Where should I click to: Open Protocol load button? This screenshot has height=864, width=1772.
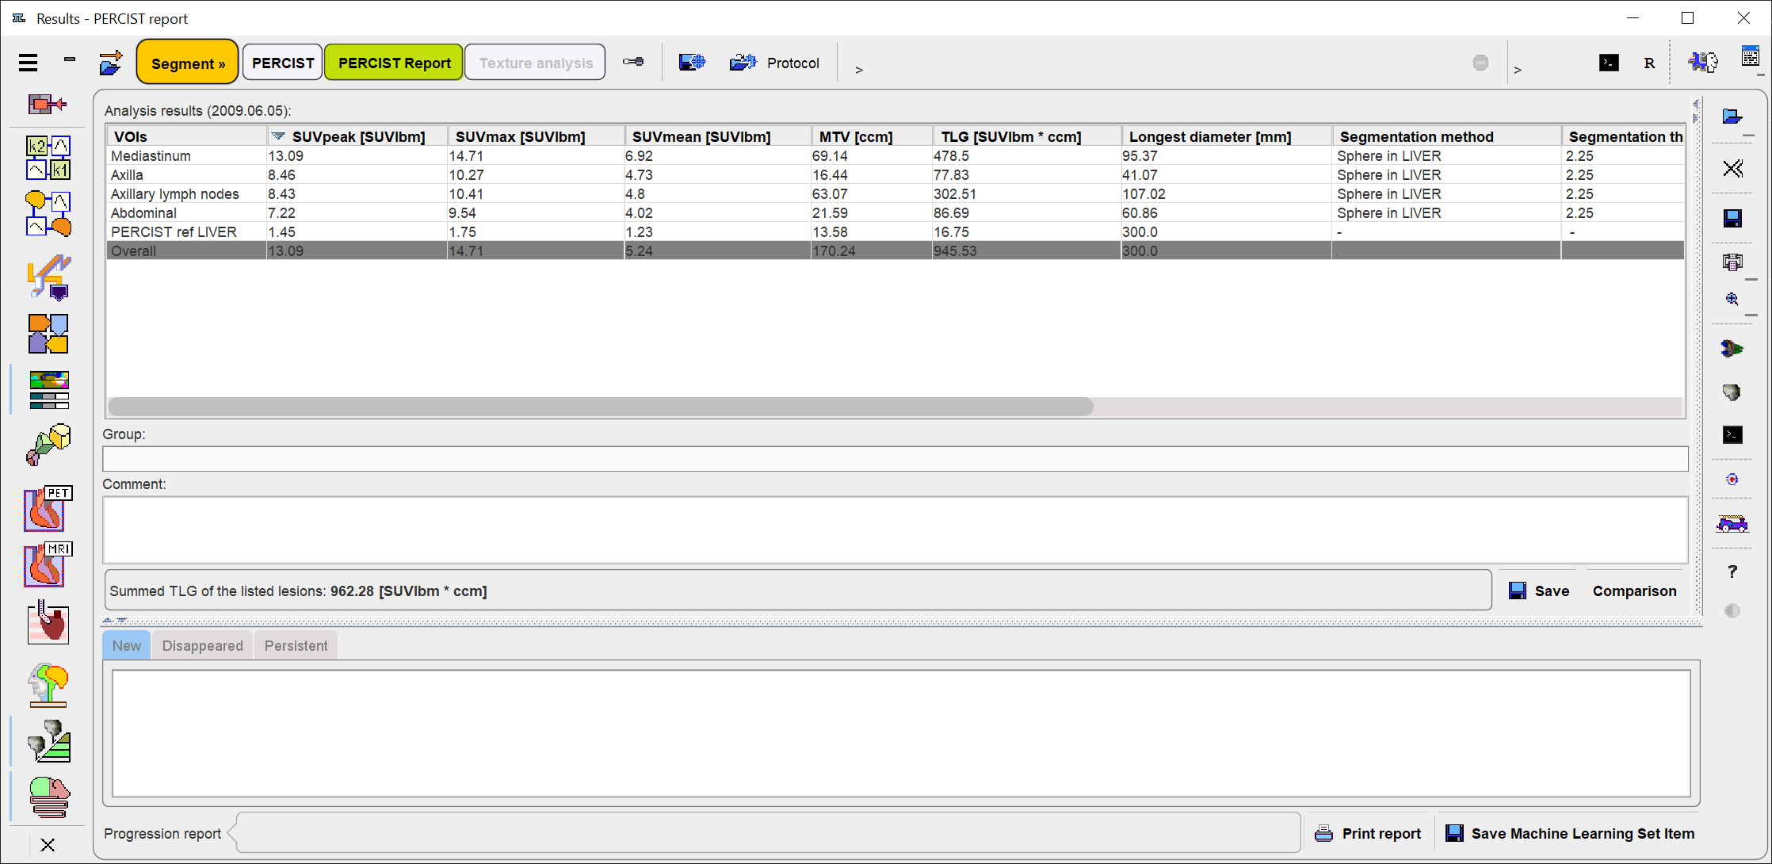coord(774,63)
